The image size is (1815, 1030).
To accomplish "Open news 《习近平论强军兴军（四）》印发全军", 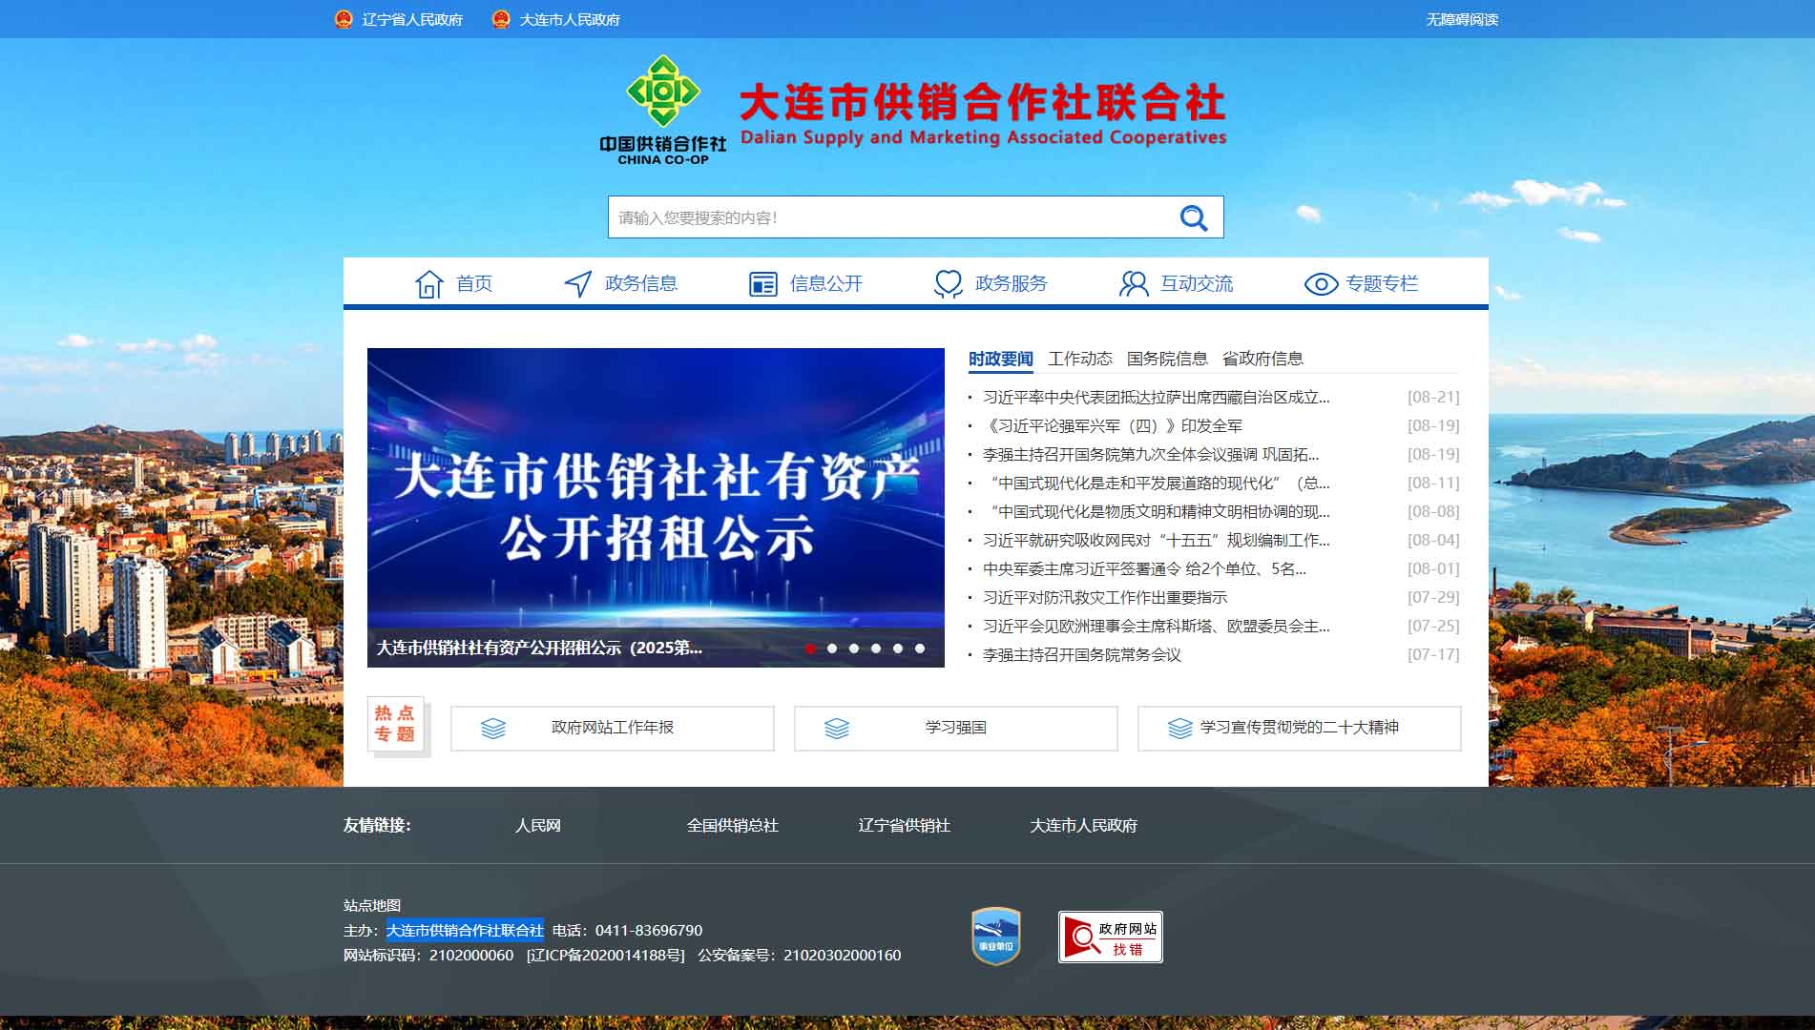I will [x=1113, y=425].
